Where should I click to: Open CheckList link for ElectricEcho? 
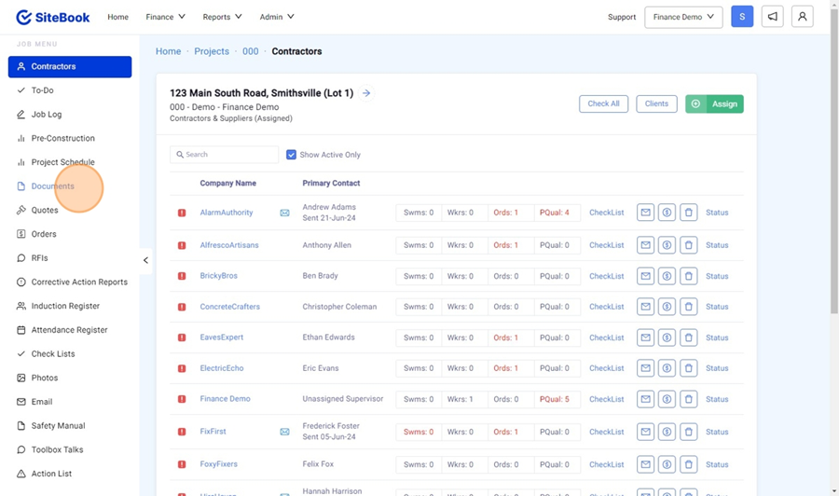click(x=606, y=368)
